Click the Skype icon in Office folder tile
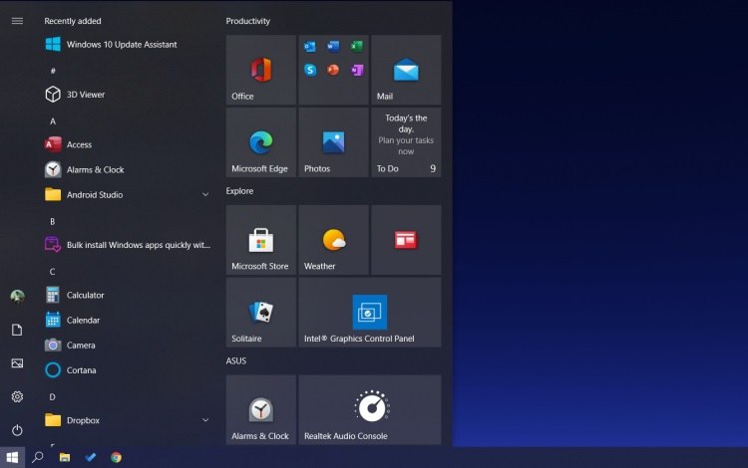The image size is (748, 468). pyautogui.click(x=310, y=70)
